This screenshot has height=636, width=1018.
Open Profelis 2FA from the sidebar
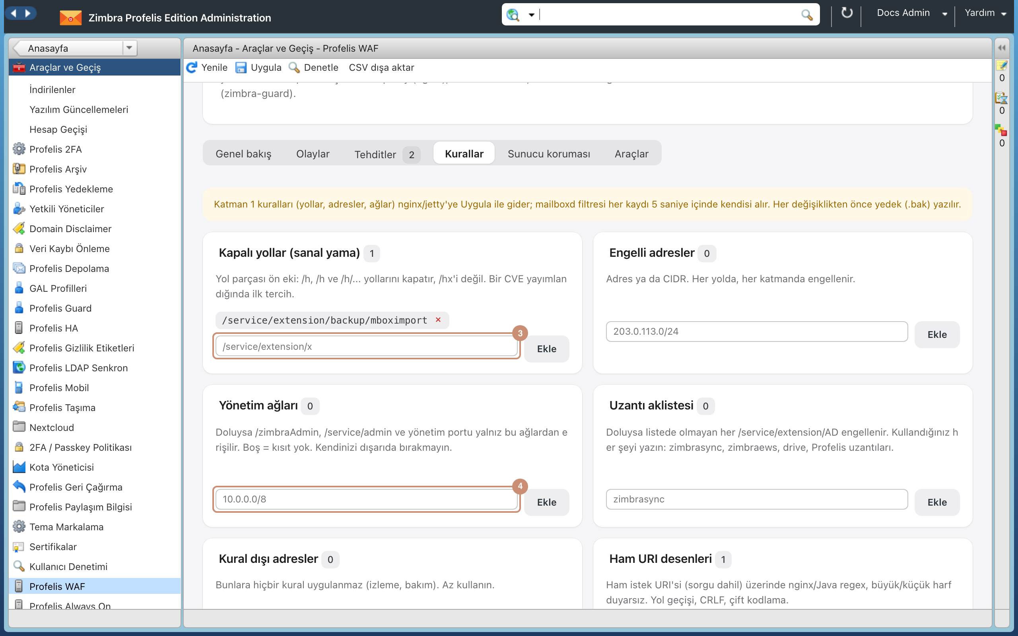tap(56, 149)
